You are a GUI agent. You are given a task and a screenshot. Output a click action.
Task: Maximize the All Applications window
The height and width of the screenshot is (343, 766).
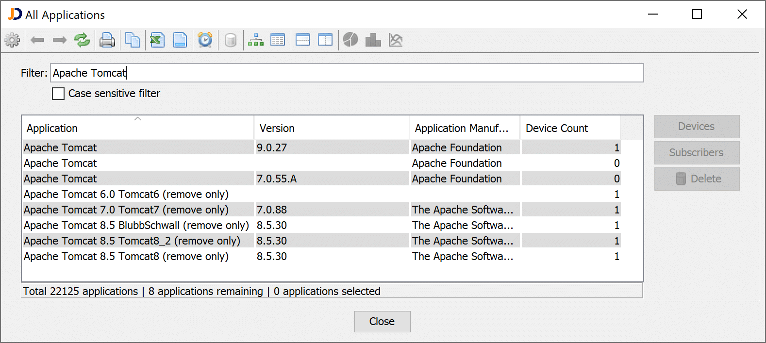point(697,14)
